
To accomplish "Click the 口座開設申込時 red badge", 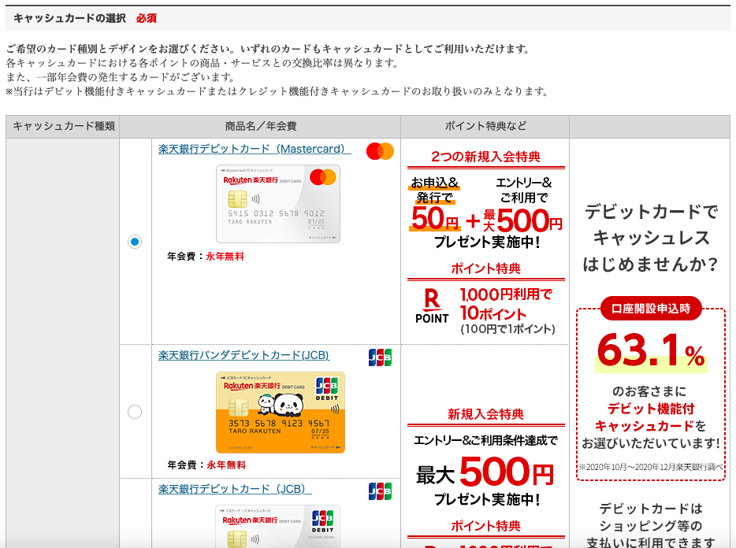I will (651, 309).
